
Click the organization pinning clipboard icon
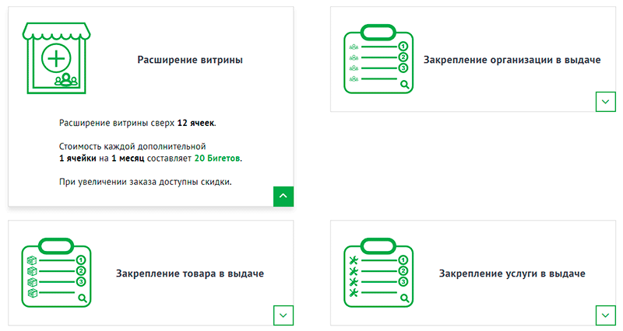[378, 59]
